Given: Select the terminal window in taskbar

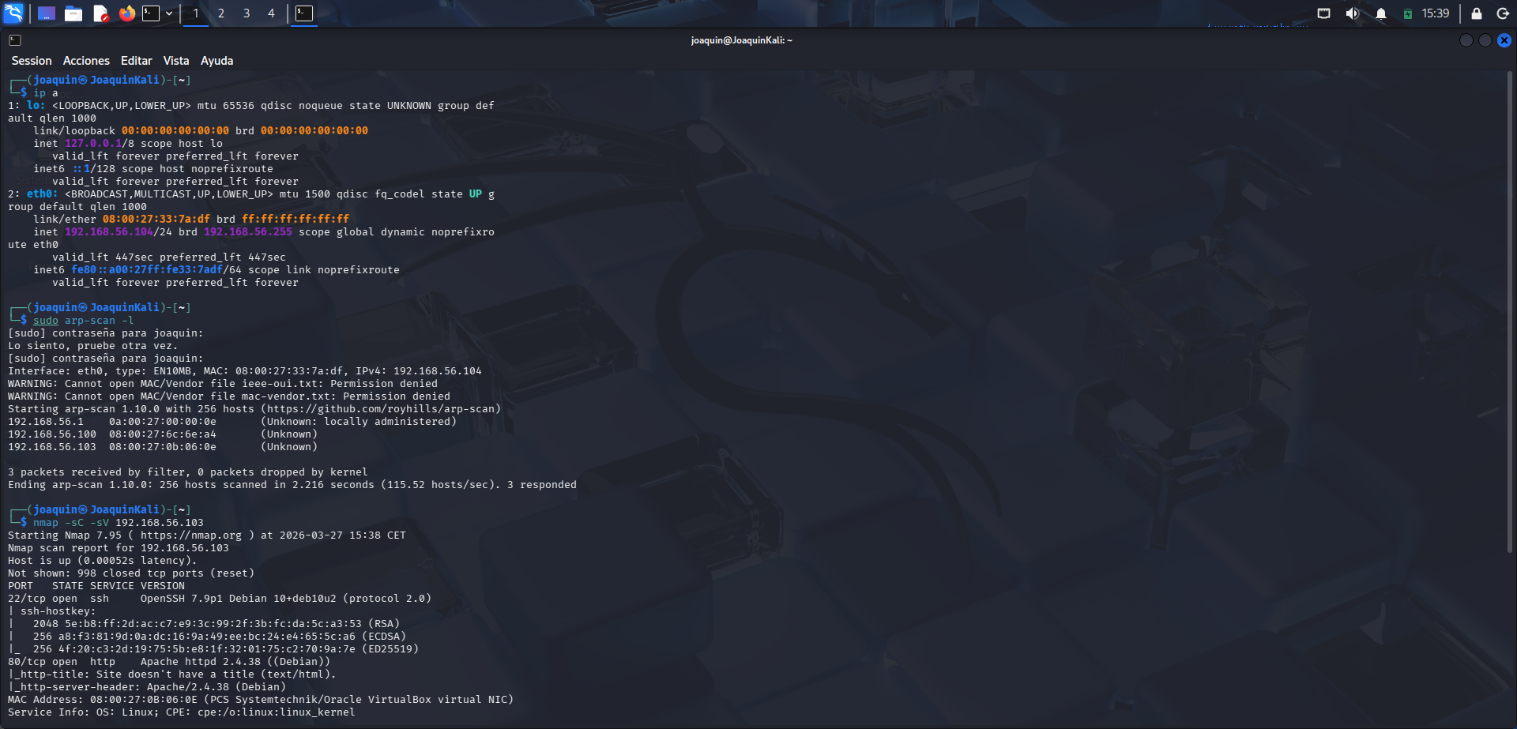Looking at the screenshot, I should 304,13.
